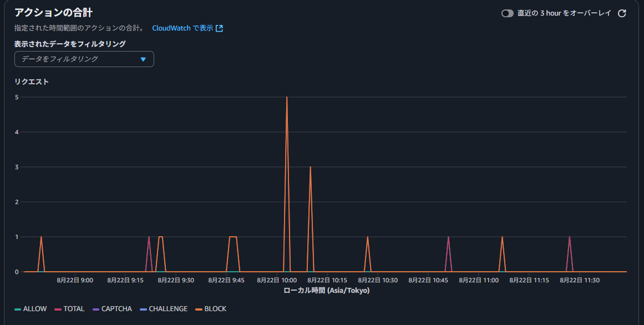
Task: Click the アクションの合計 panel title
Action: tap(53, 13)
